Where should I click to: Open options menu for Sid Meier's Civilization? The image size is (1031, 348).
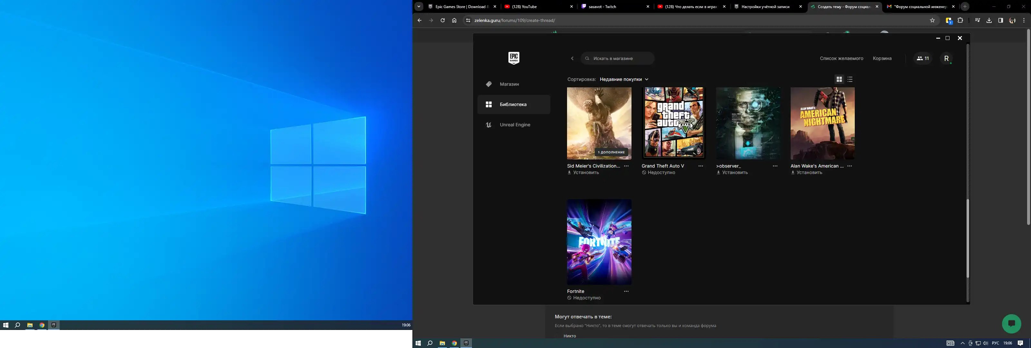point(626,166)
